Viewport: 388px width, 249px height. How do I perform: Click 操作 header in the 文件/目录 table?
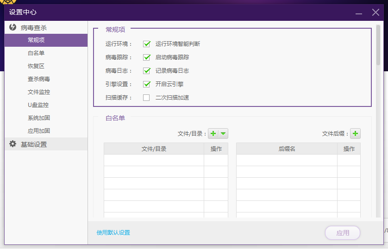click(x=216, y=149)
